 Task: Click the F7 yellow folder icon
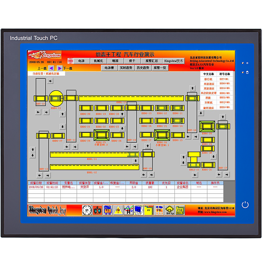tap(149, 210)
